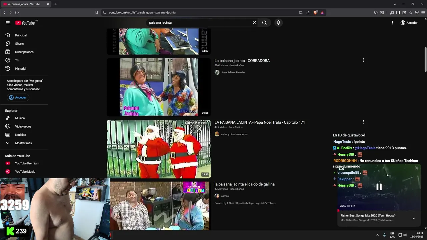Open the tab search dropdown arrow

pyautogui.click(x=395, y=4)
